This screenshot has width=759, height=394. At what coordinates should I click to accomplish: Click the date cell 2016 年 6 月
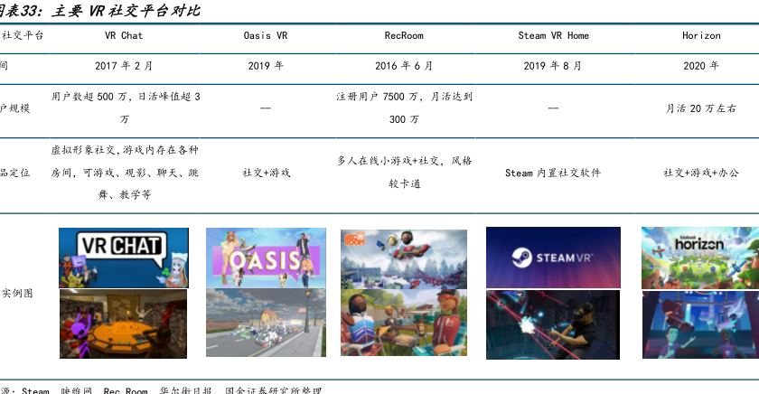tap(404, 66)
